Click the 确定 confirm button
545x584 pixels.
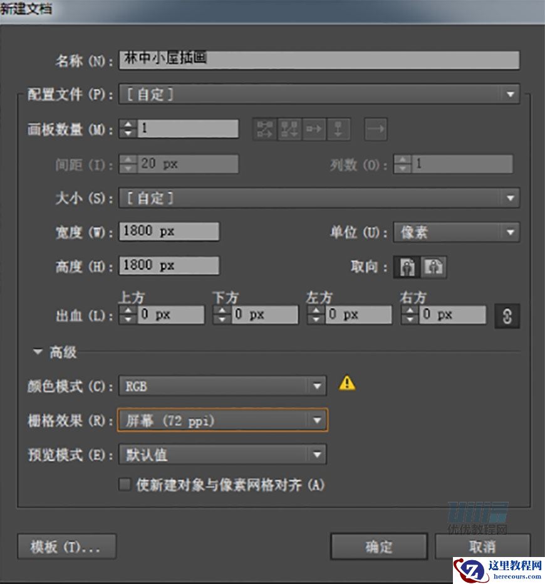[x=378, y=546]
